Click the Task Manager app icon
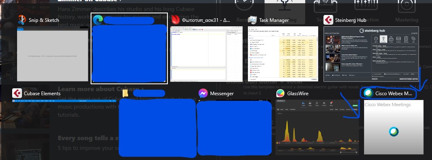Viewport: 432px width, 160px height. point(252,20)
